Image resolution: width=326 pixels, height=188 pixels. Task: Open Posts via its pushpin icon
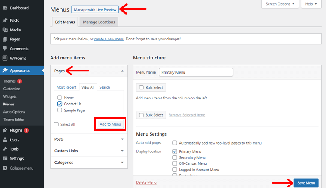[5, 21]
